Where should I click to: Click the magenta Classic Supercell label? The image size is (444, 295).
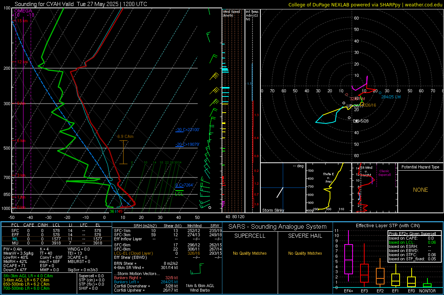384,173
